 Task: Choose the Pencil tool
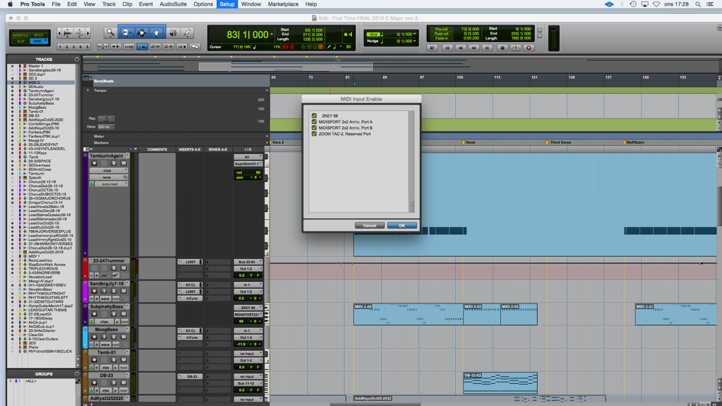(187, 32)
